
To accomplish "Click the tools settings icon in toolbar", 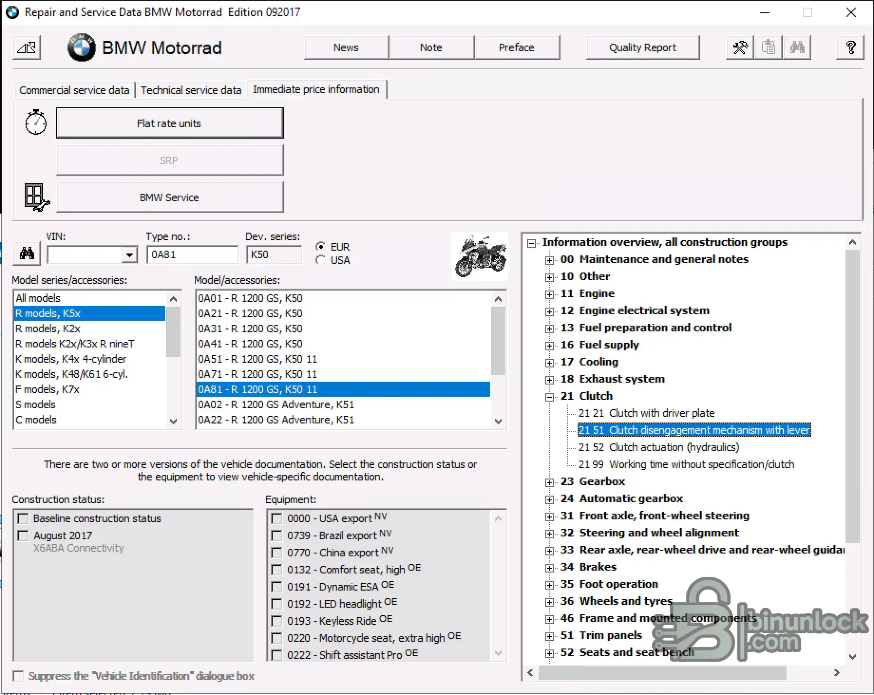I will click(x=740, y=47).
